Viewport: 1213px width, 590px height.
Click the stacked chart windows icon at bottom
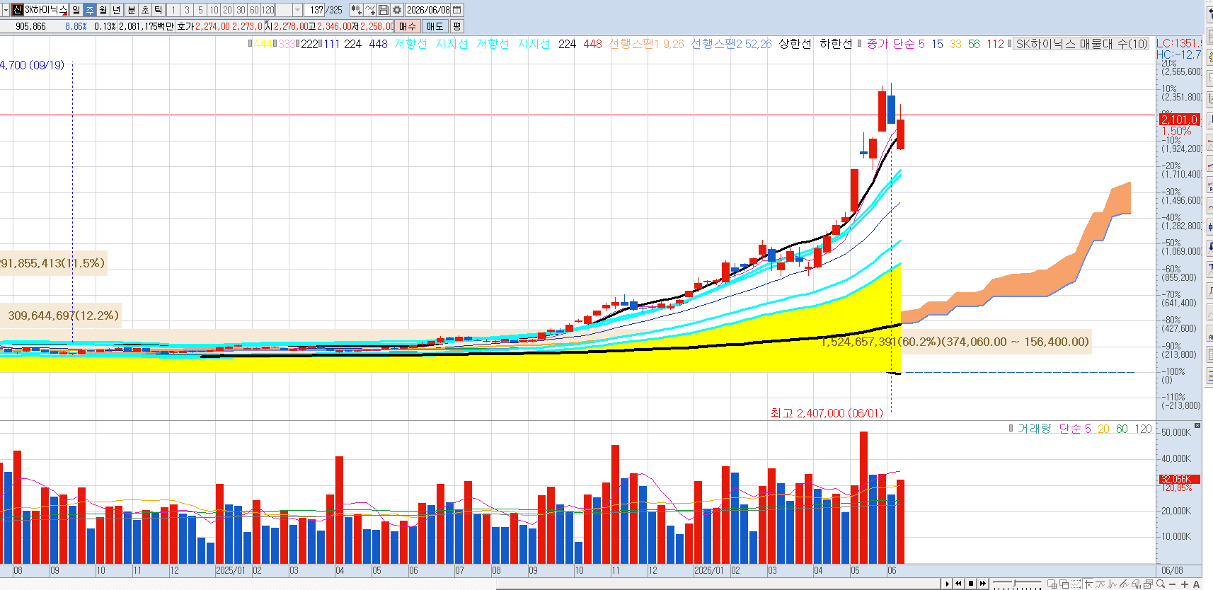(x=1148, y=584)
